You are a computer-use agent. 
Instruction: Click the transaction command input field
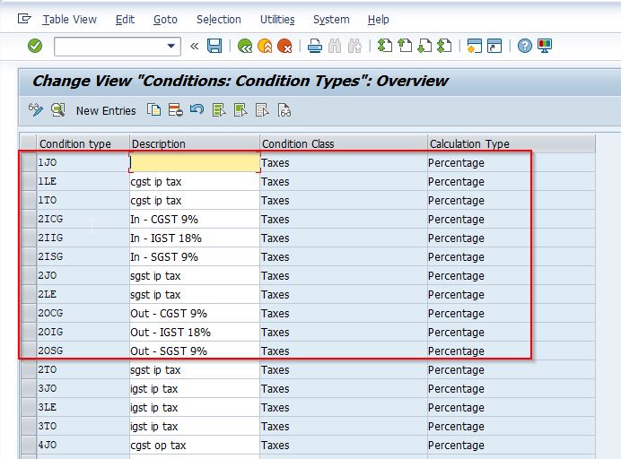click(109, 46)
